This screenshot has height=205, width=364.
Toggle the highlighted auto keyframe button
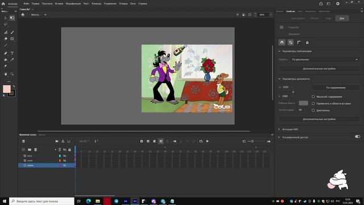point(161,141)
